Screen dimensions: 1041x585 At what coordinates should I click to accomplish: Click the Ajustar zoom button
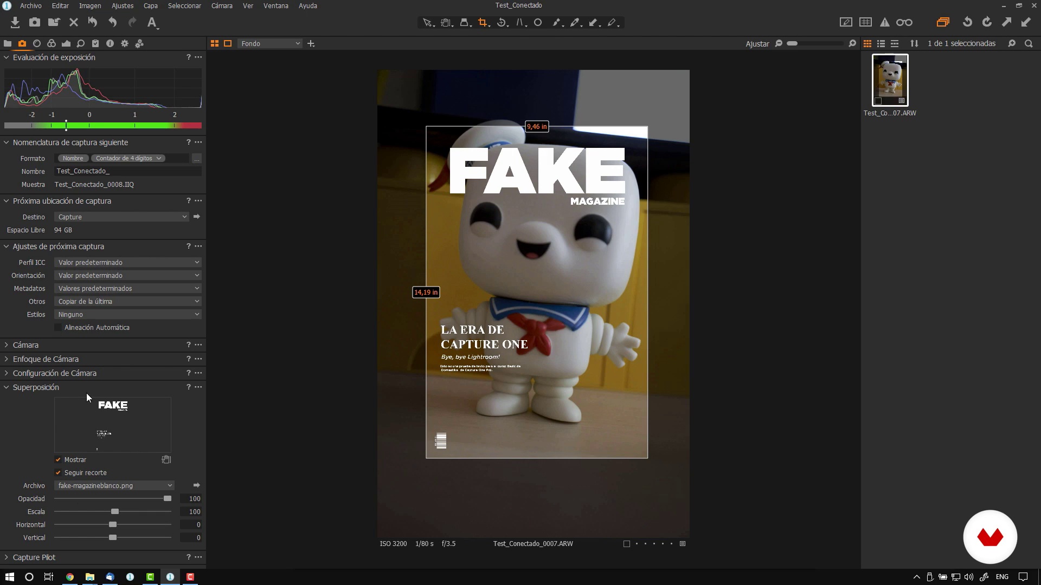pyautogui.click(x=757, y=43)
